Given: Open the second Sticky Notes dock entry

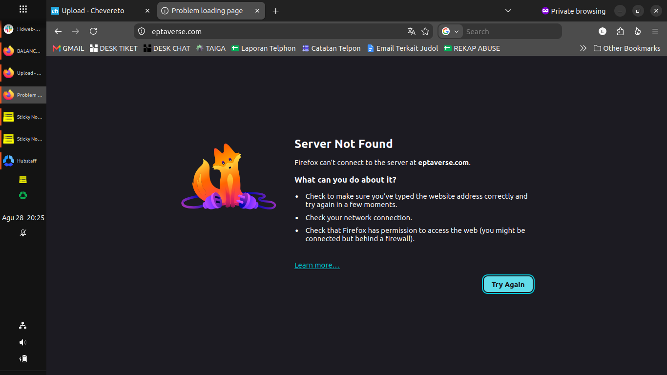Looking at the screenshot, I should [23, 139].
